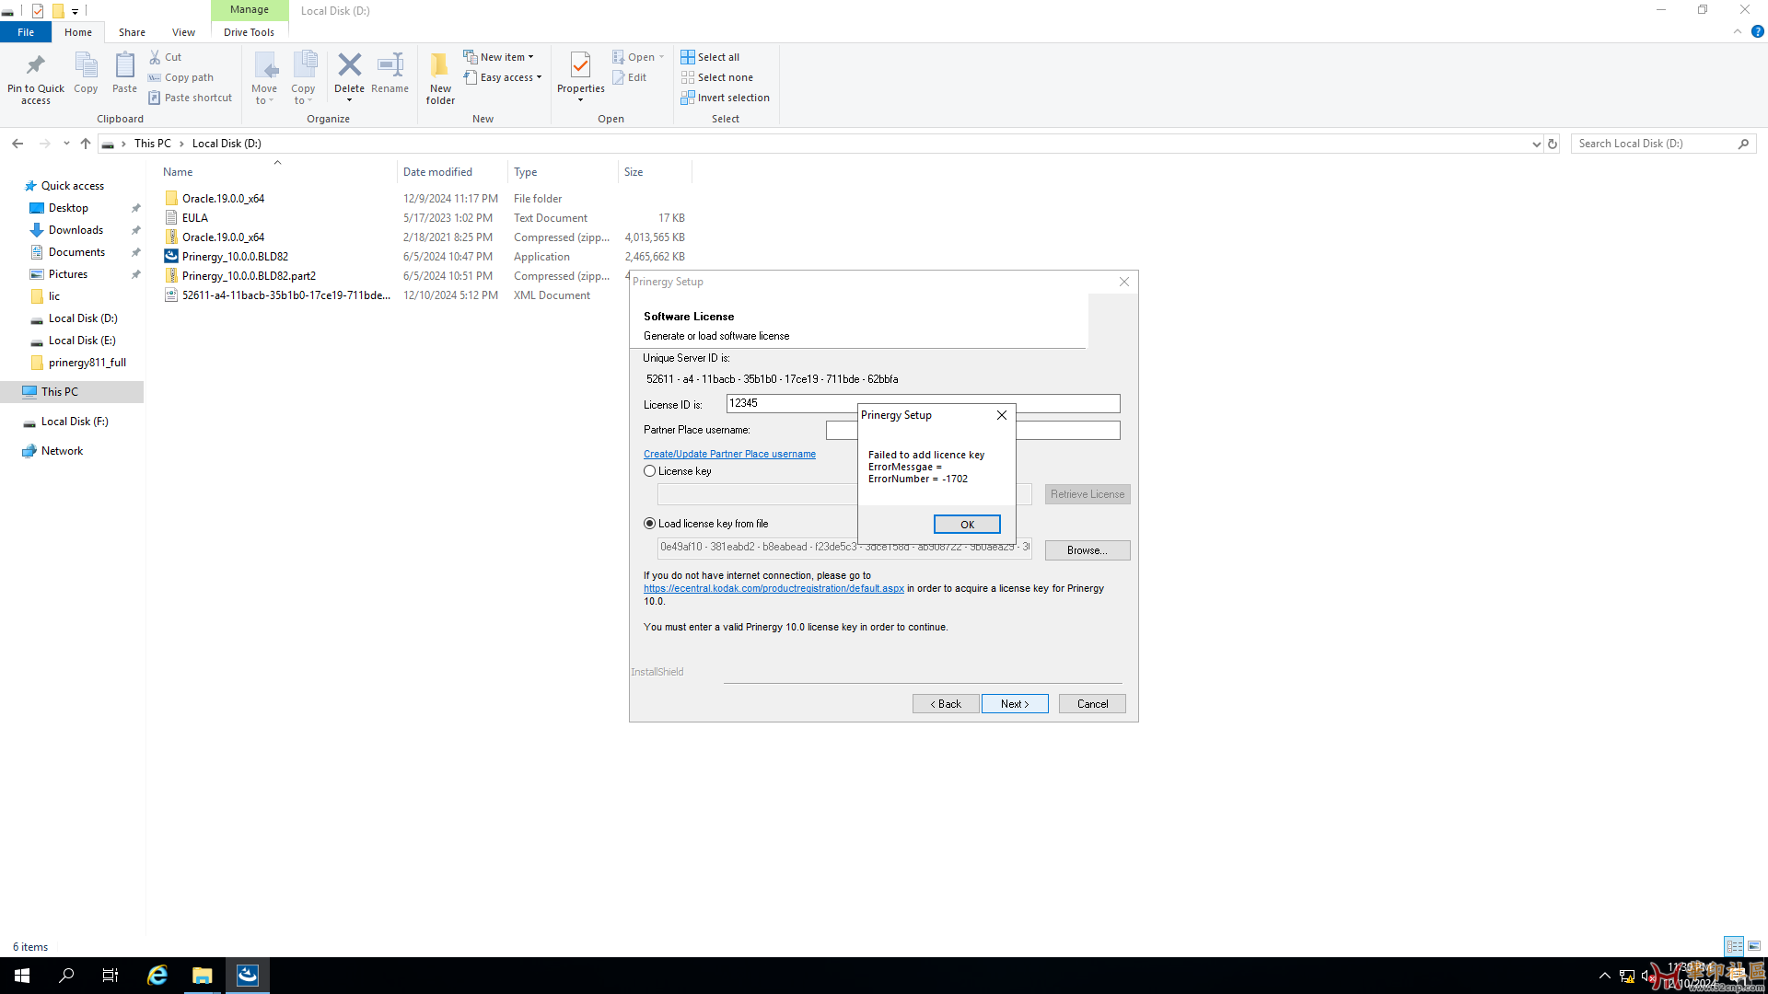Click Copy path in Clipboard group
This screenshot has width=1768, height=994.
pos(181,77)
